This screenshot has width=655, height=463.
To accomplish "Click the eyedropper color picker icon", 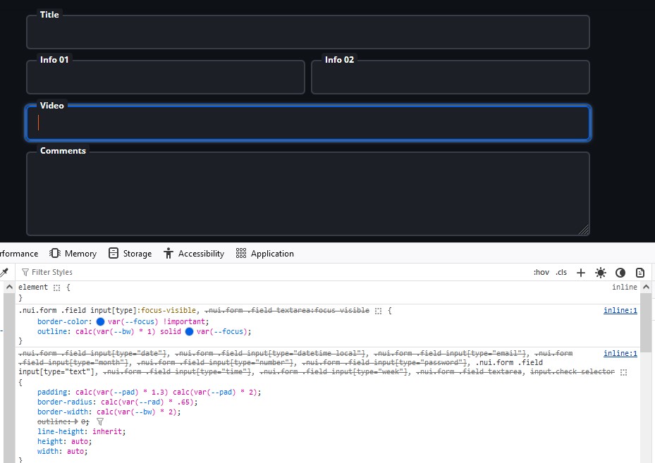I will tap(4, 272).
